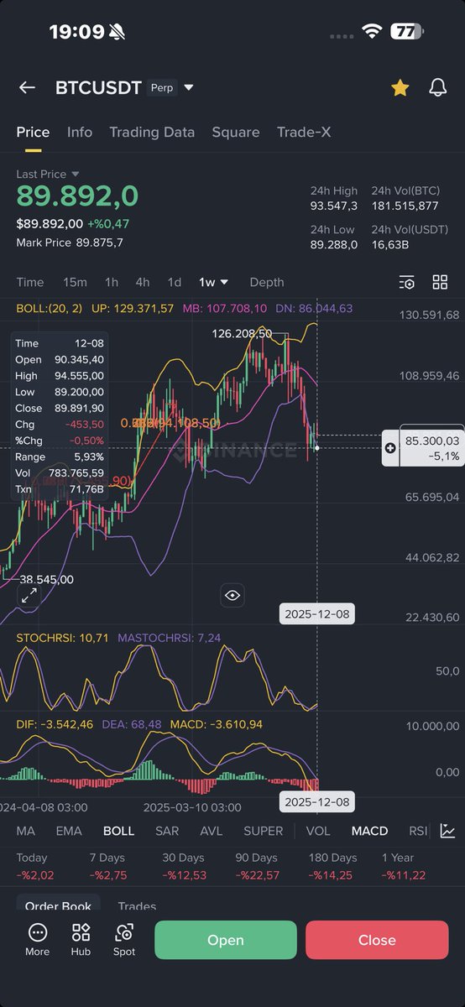The width and height of the screenshot is (465, 1007).
Task: Select the 1d chart interval
Action: click(175, 282)
